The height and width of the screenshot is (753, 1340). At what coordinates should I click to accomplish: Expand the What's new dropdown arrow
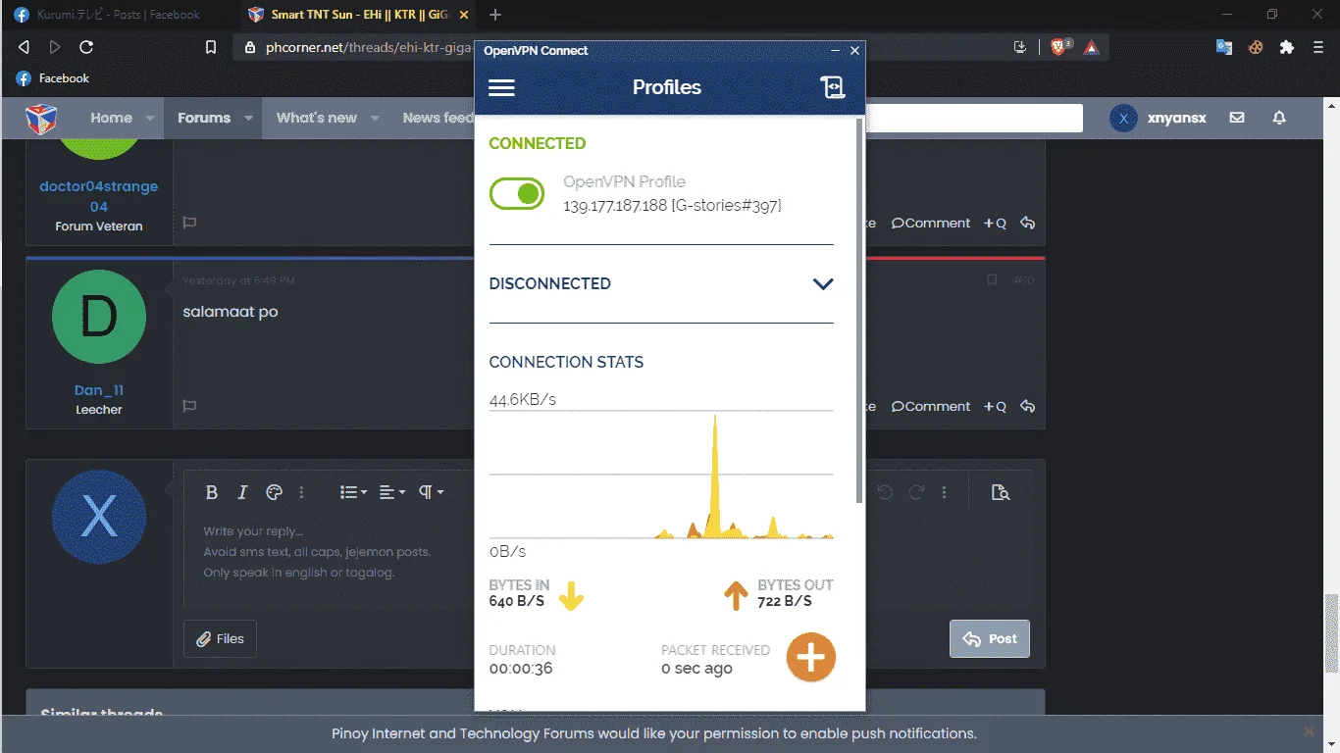click(x=375, y=118)
